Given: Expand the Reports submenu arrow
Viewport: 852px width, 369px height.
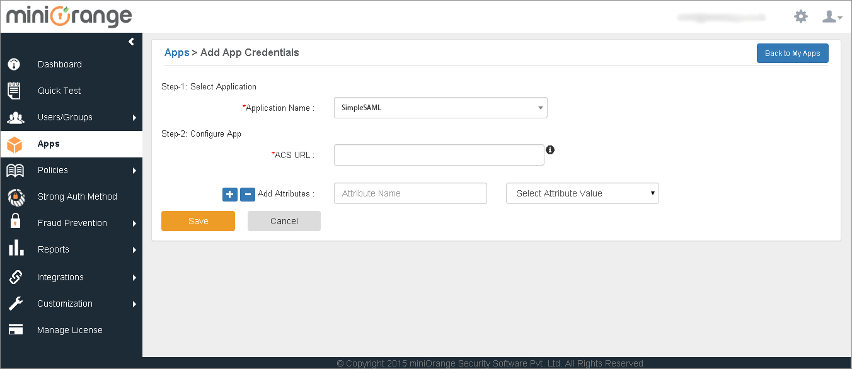Looking at the screenshot, I should pyautogui.click(x=134, y=249).
